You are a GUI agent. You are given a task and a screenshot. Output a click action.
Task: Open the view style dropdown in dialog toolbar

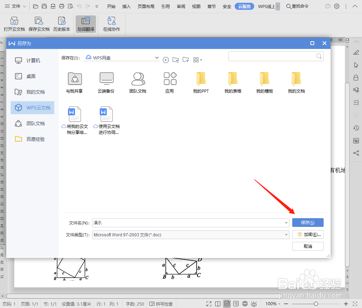[x=197, y=59]
